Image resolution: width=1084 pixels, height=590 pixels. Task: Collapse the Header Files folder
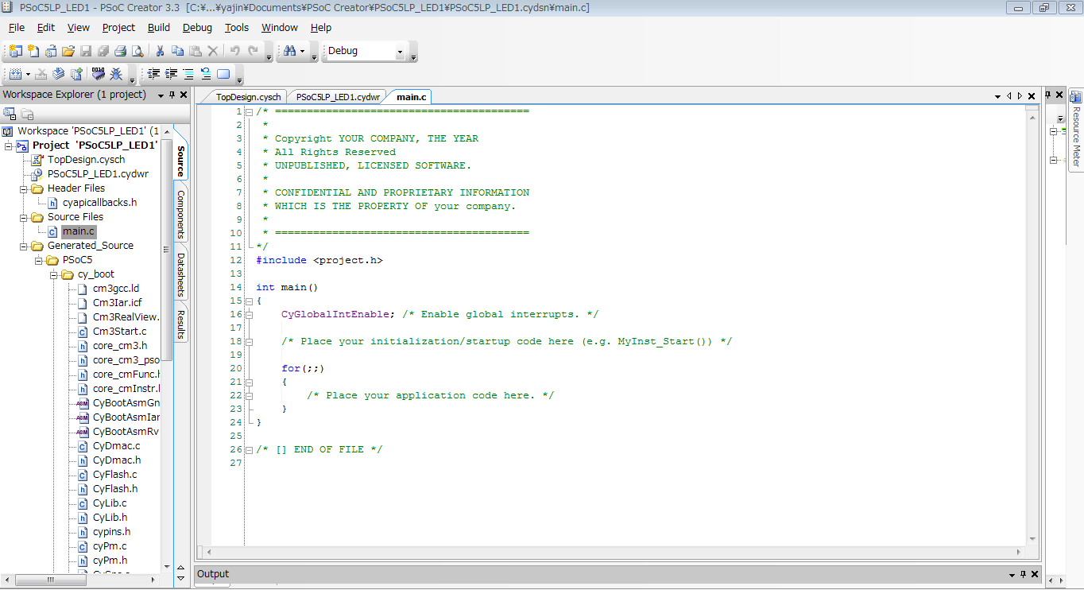(24, 188)
